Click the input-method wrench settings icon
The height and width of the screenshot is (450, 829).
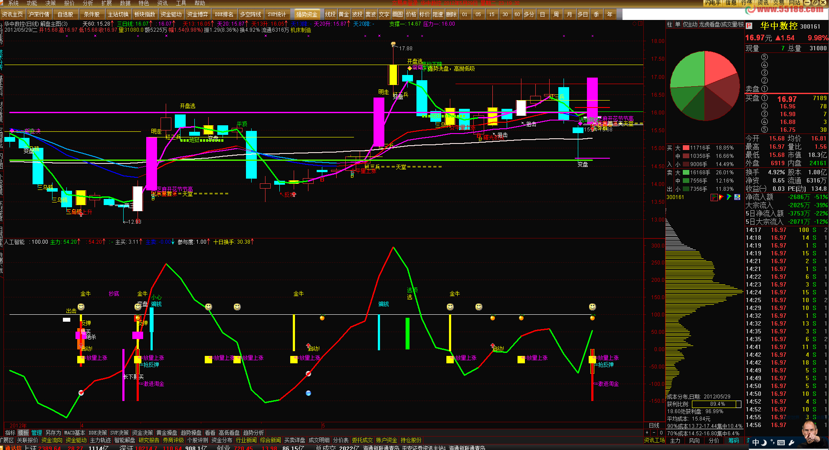click(791, 443)
